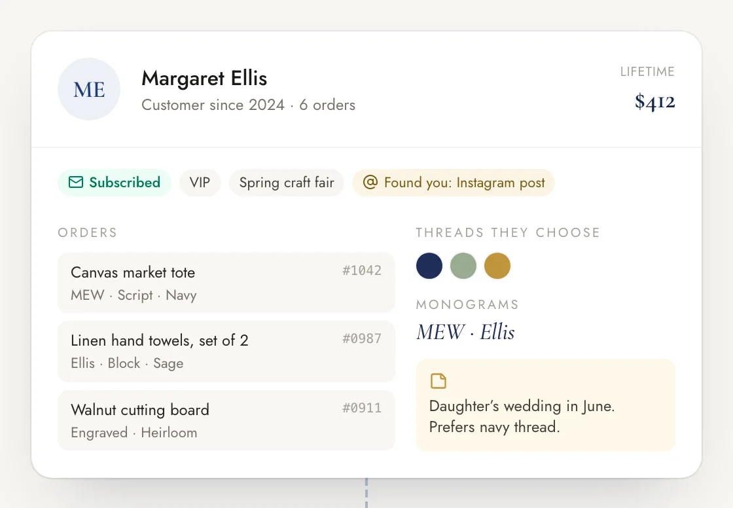Pick the navy thread color swatch
The width and height of the screenshot is (733, 508).
click(429, 266)
